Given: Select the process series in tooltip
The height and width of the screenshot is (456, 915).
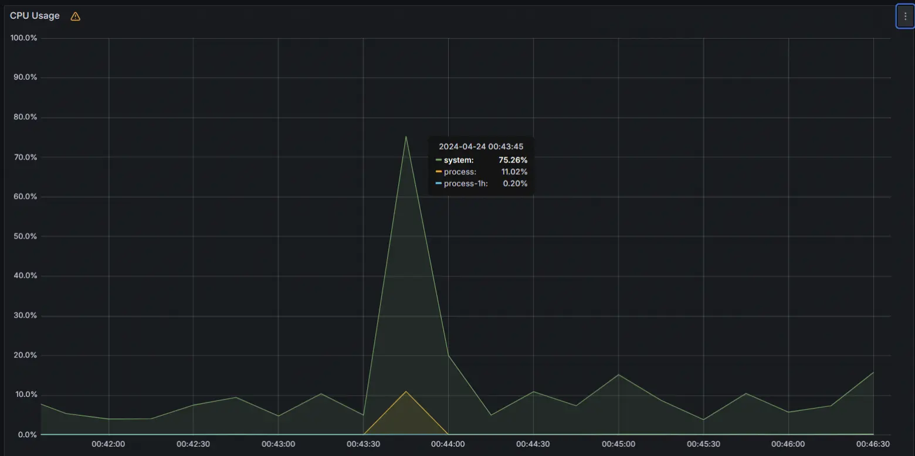Looking at the screenshot, I should (460, 172).
